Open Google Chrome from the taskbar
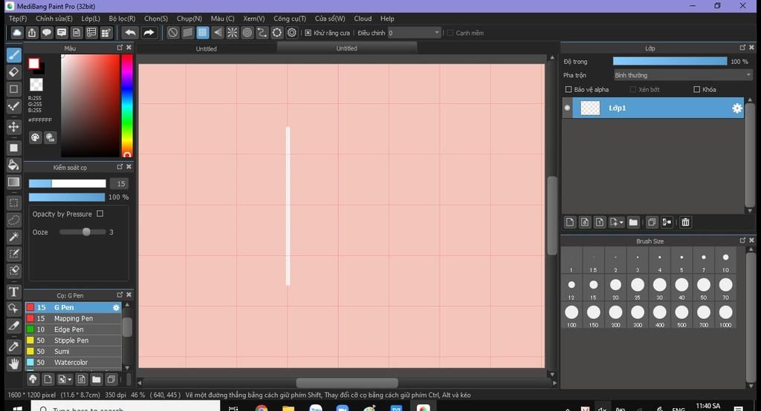Image resolution: width=761 pixels, height=411 pixels. point(261,407)
